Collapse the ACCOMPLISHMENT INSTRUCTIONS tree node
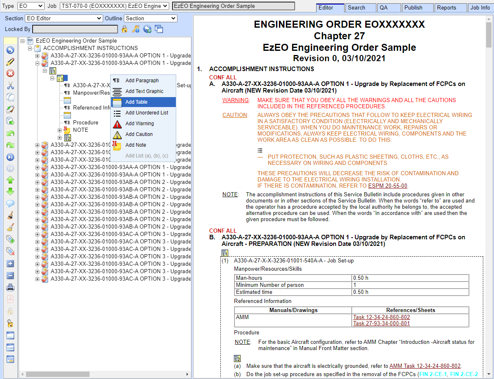Viewport: 494px width, 379px height. tap(30, 48)
